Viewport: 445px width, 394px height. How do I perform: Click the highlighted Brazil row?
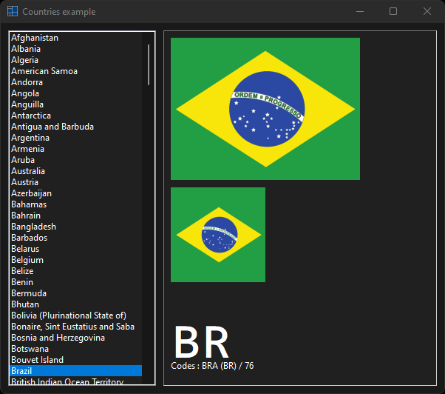[x=76, y=371]
